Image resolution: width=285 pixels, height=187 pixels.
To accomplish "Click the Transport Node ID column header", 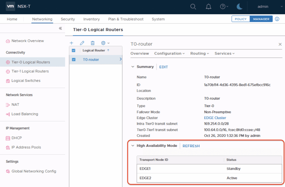I will point(154,160).
